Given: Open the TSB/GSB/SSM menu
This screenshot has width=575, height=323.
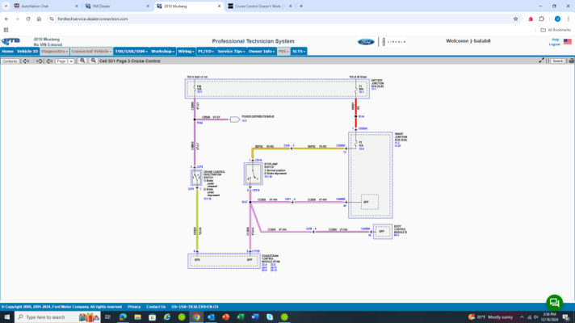Looking at the screenshot, I should 131,52.
